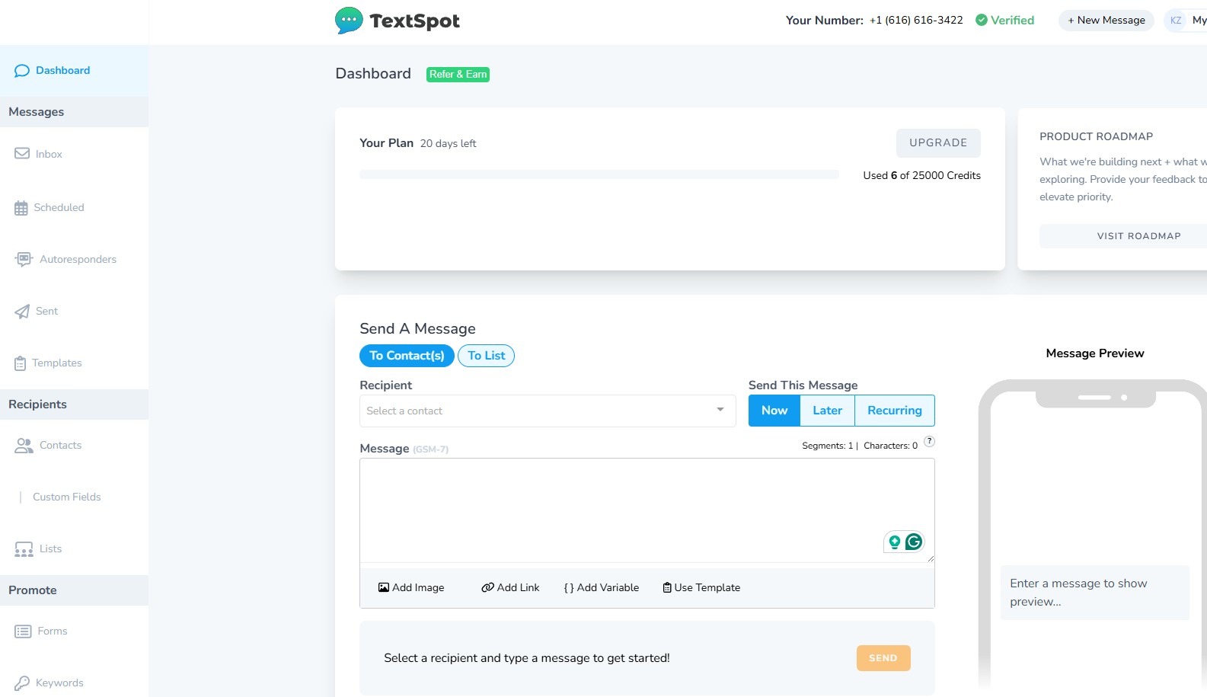Viewport: 1207px width, 697px height.
Task: Click the '20 days left' plan text
Action: pyautogui.click(x=449, y=144)
